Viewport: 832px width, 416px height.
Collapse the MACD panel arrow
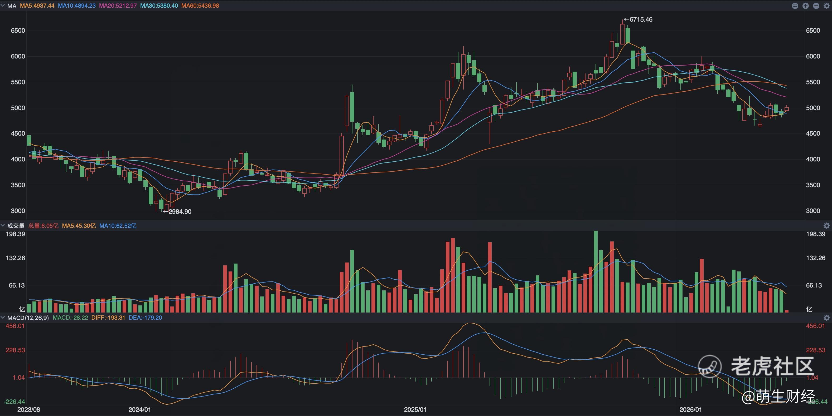[x=3, y=317]
